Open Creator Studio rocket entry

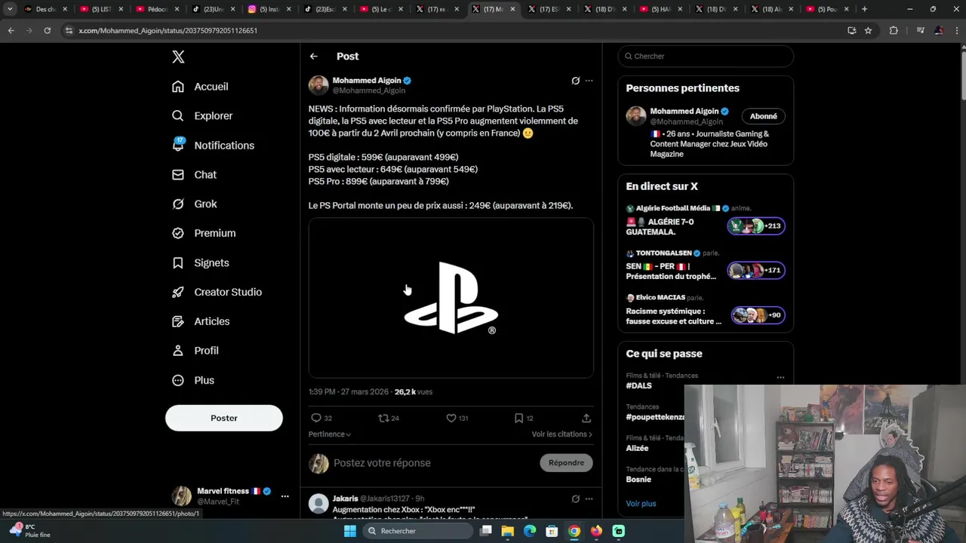[x=217, y=292]
